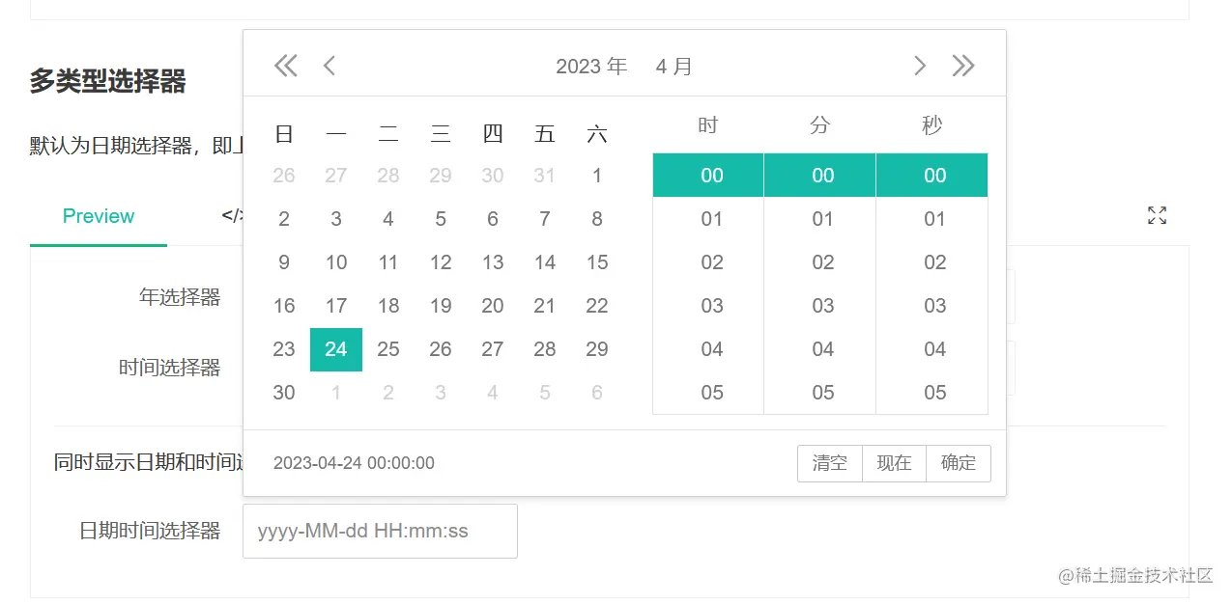
Task: Select second 01 in the 秒 column
Action: pyautogui.click(x=932, y=219)
